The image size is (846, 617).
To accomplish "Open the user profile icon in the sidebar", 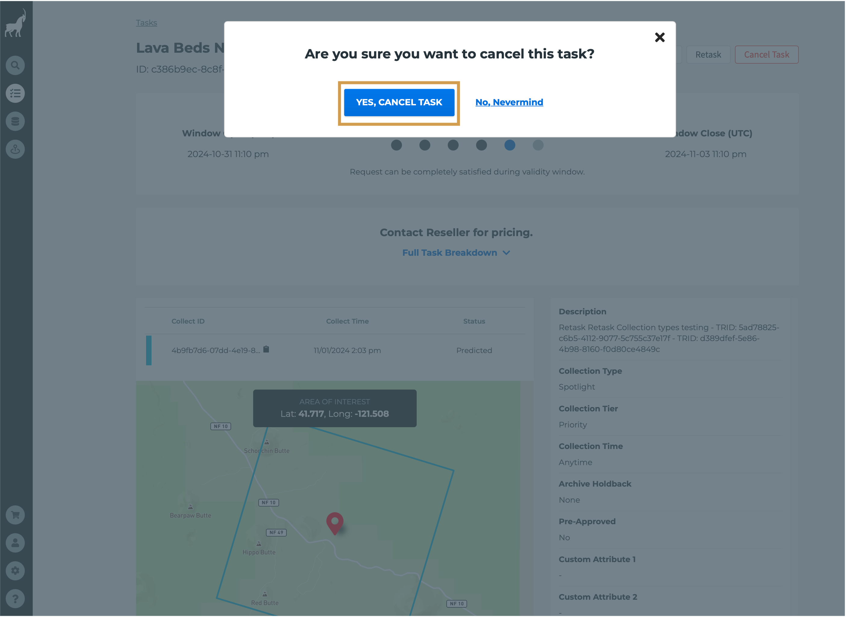I will 15,543.
